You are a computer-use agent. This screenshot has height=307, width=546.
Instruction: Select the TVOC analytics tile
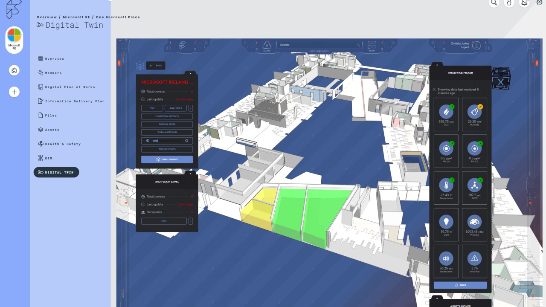tap(474, 187)
